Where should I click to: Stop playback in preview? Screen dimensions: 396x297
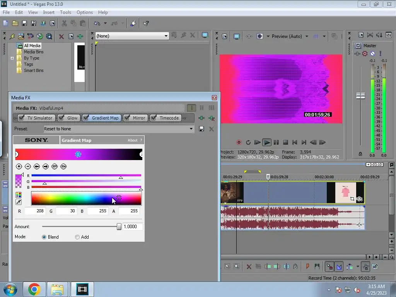point(285,142)
